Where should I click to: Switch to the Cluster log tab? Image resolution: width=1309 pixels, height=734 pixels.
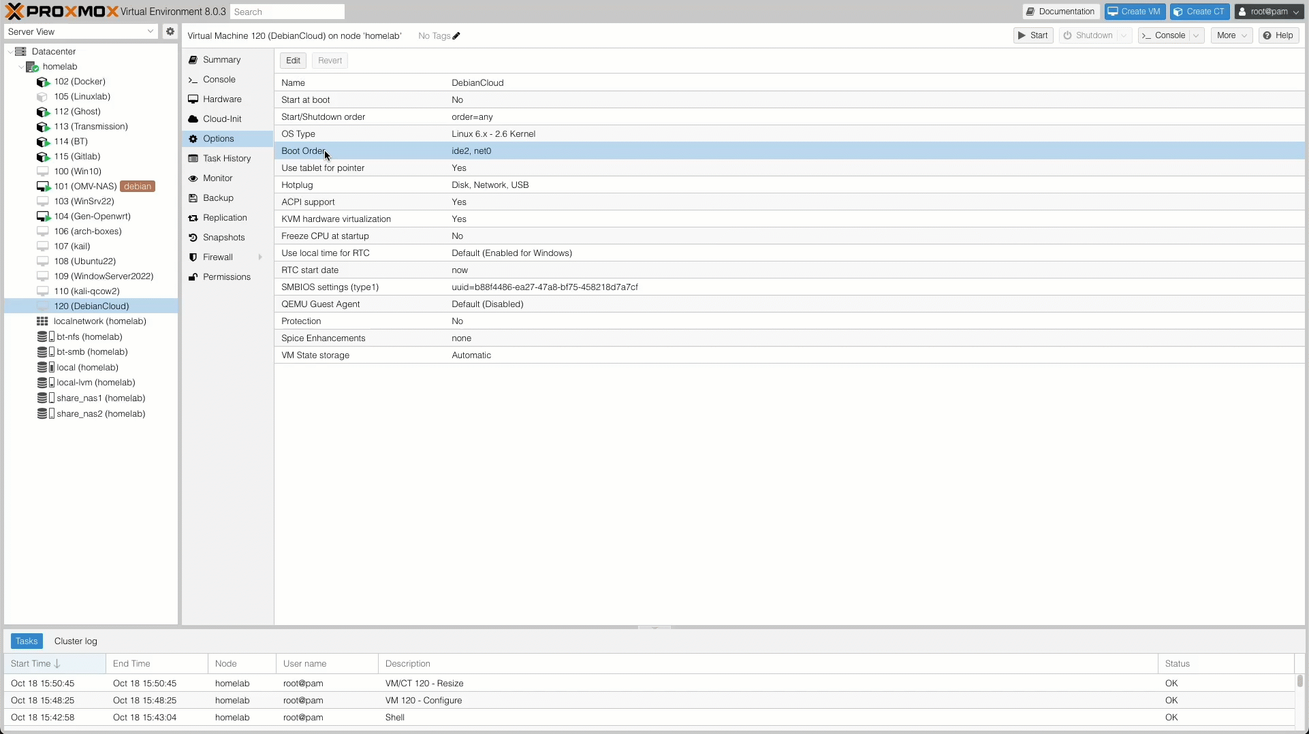76,641
